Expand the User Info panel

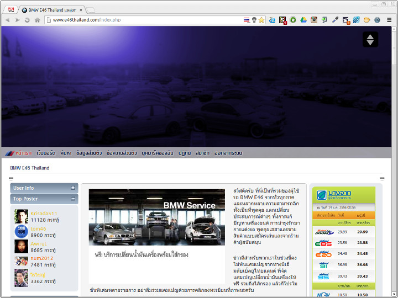73,188
